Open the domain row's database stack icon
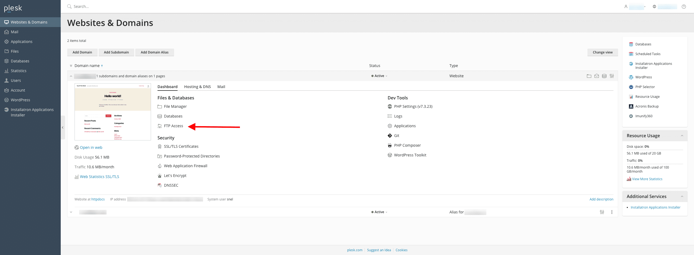Screen dimensions: 694x255 point(604,76)
